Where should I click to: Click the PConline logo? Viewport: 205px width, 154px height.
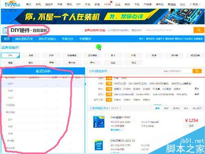pos(12,4)
